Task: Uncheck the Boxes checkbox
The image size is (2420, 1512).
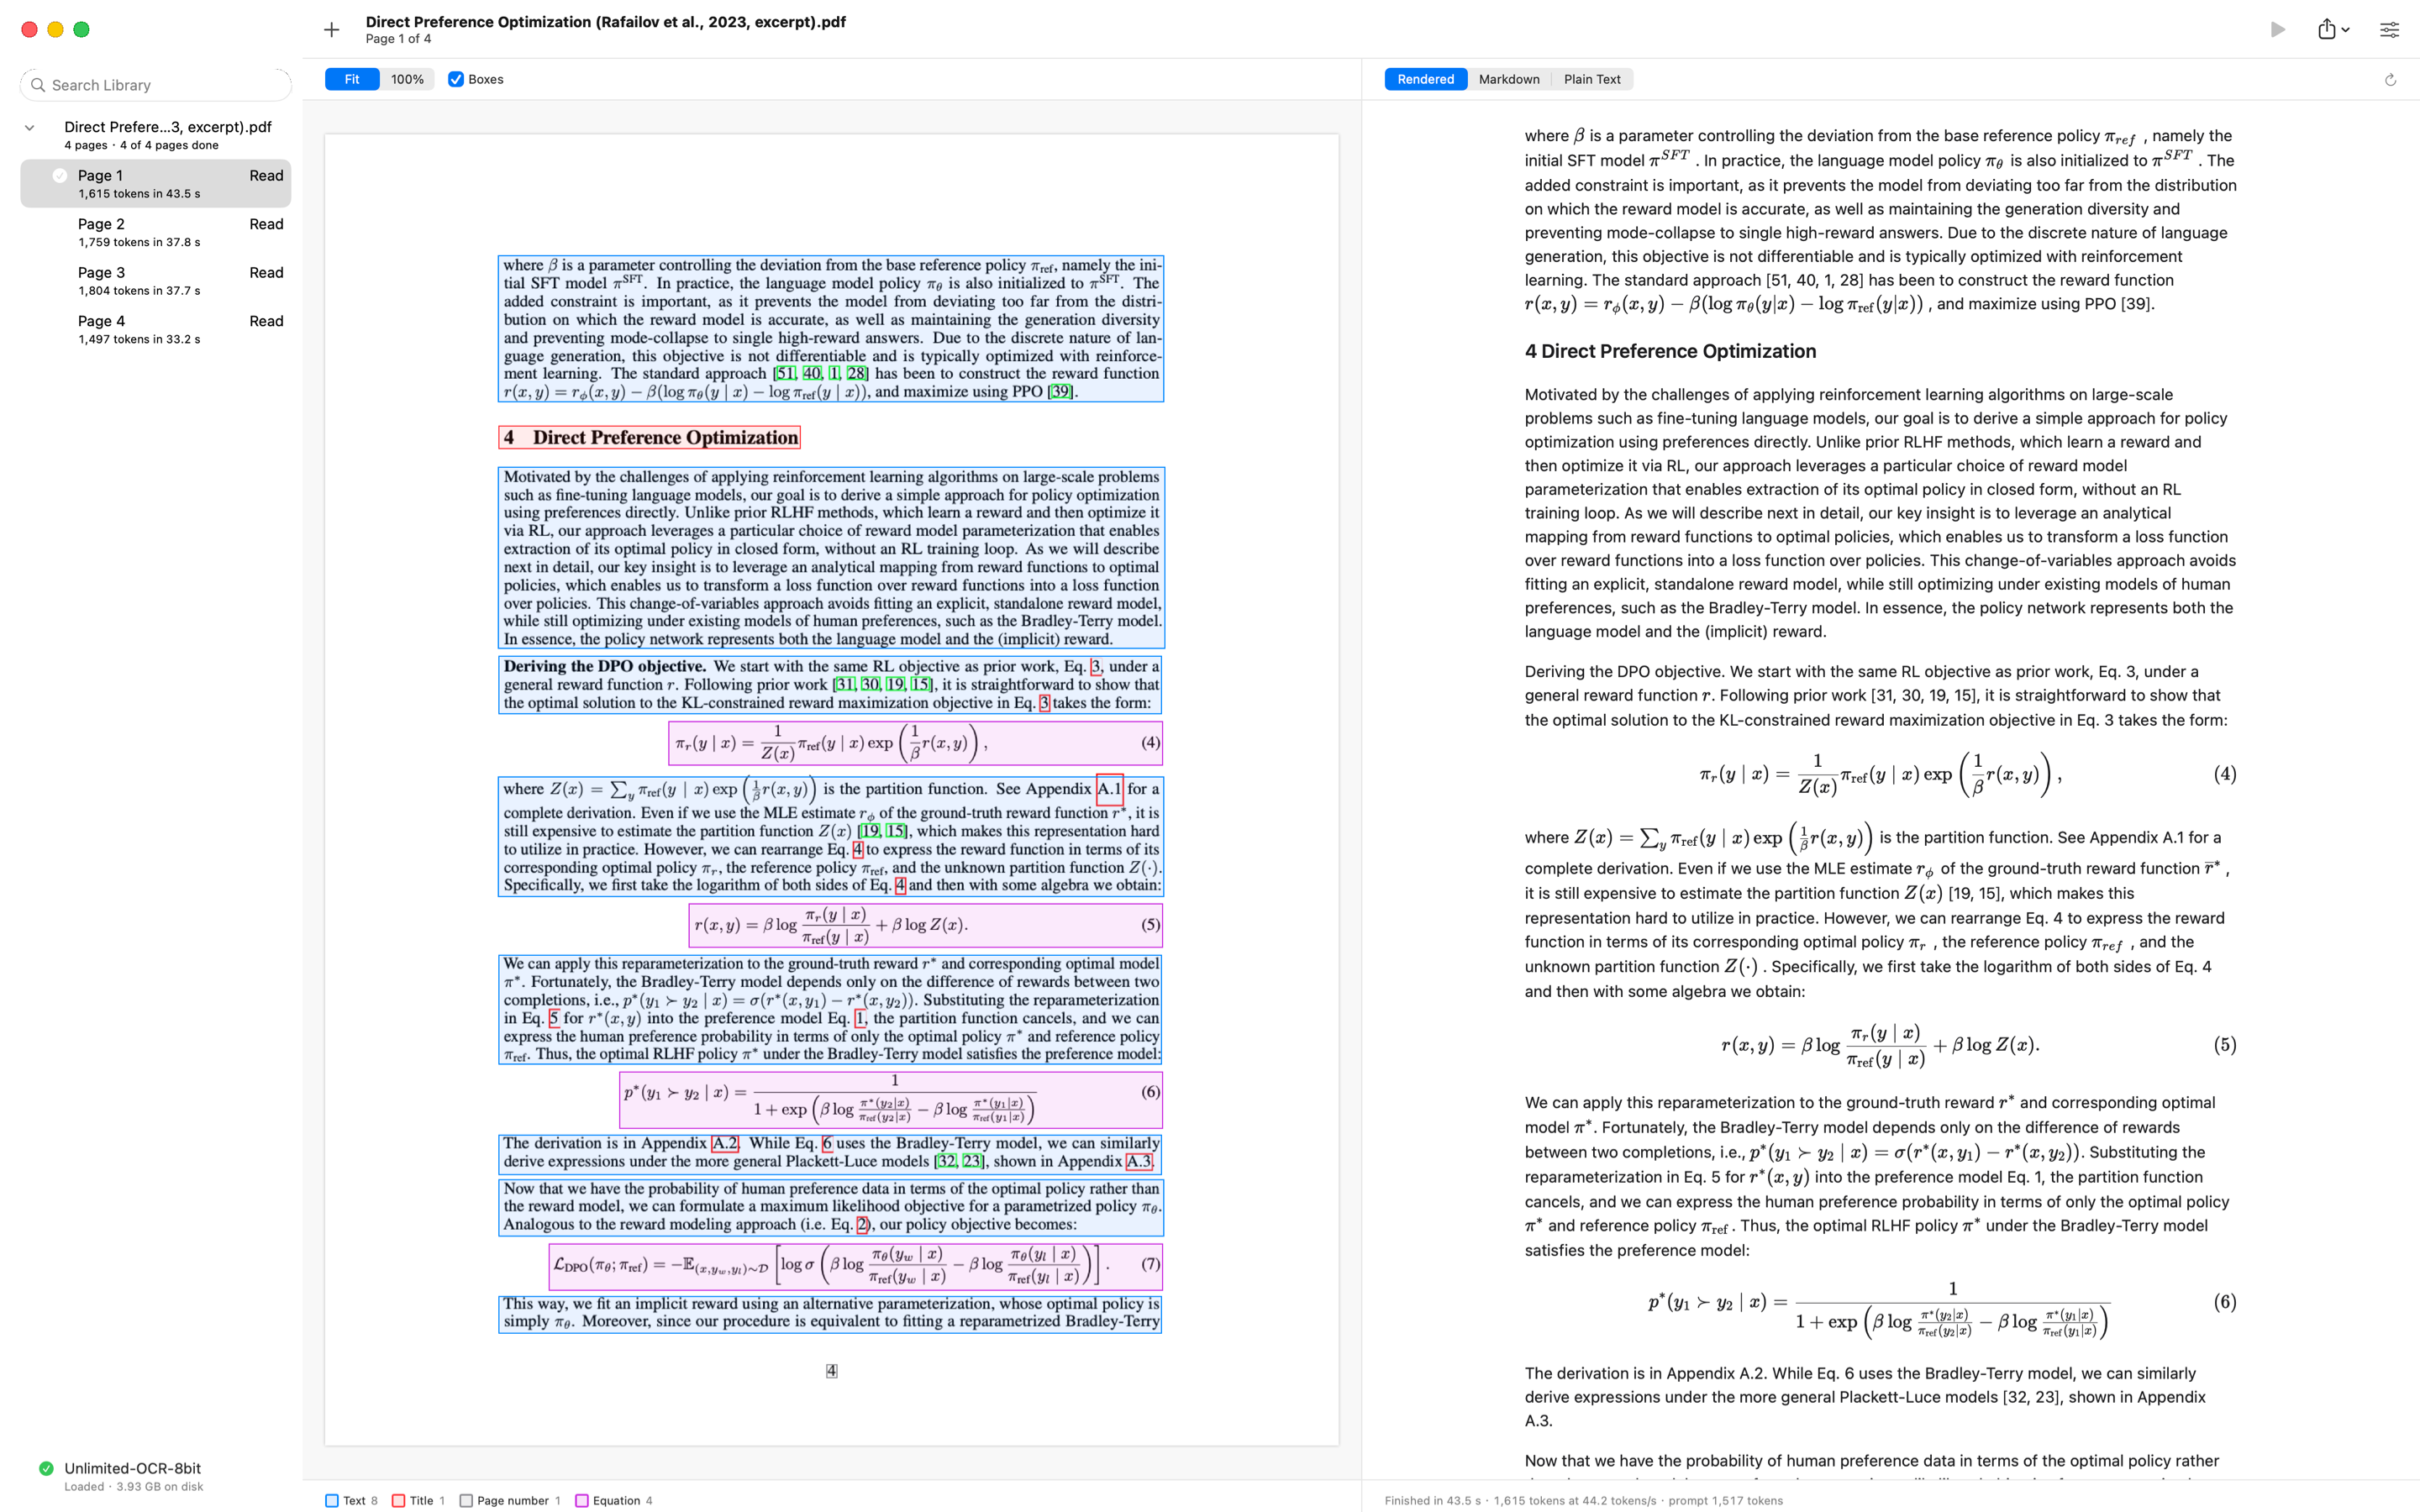Action: coord(456,79)
